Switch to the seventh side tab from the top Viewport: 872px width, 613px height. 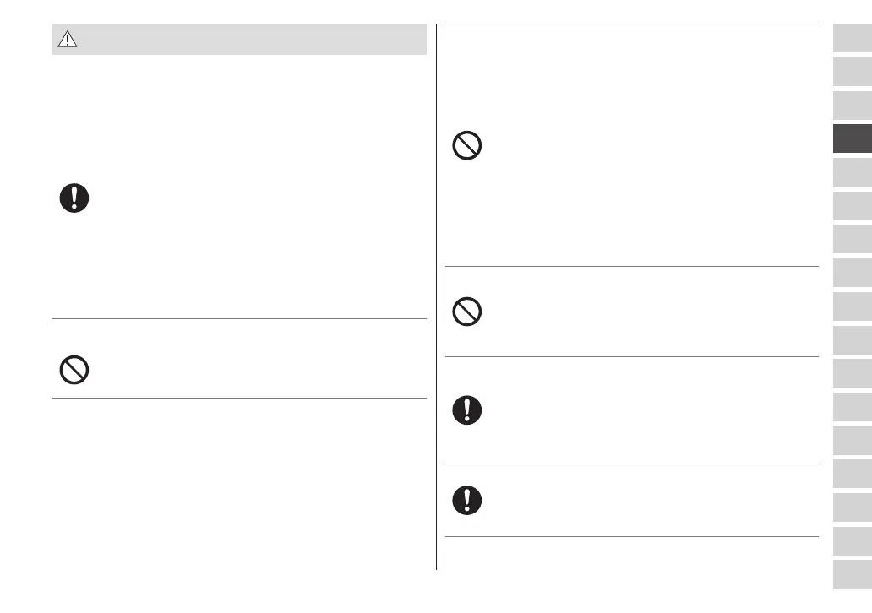852,240
